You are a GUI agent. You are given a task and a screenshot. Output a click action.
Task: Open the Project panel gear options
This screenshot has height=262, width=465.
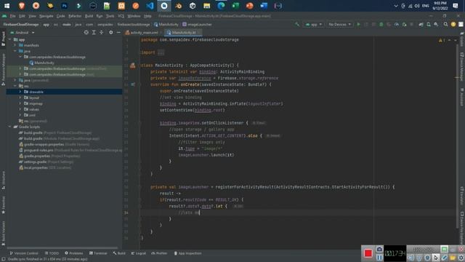pyautogui.click(x=111, y=32)
